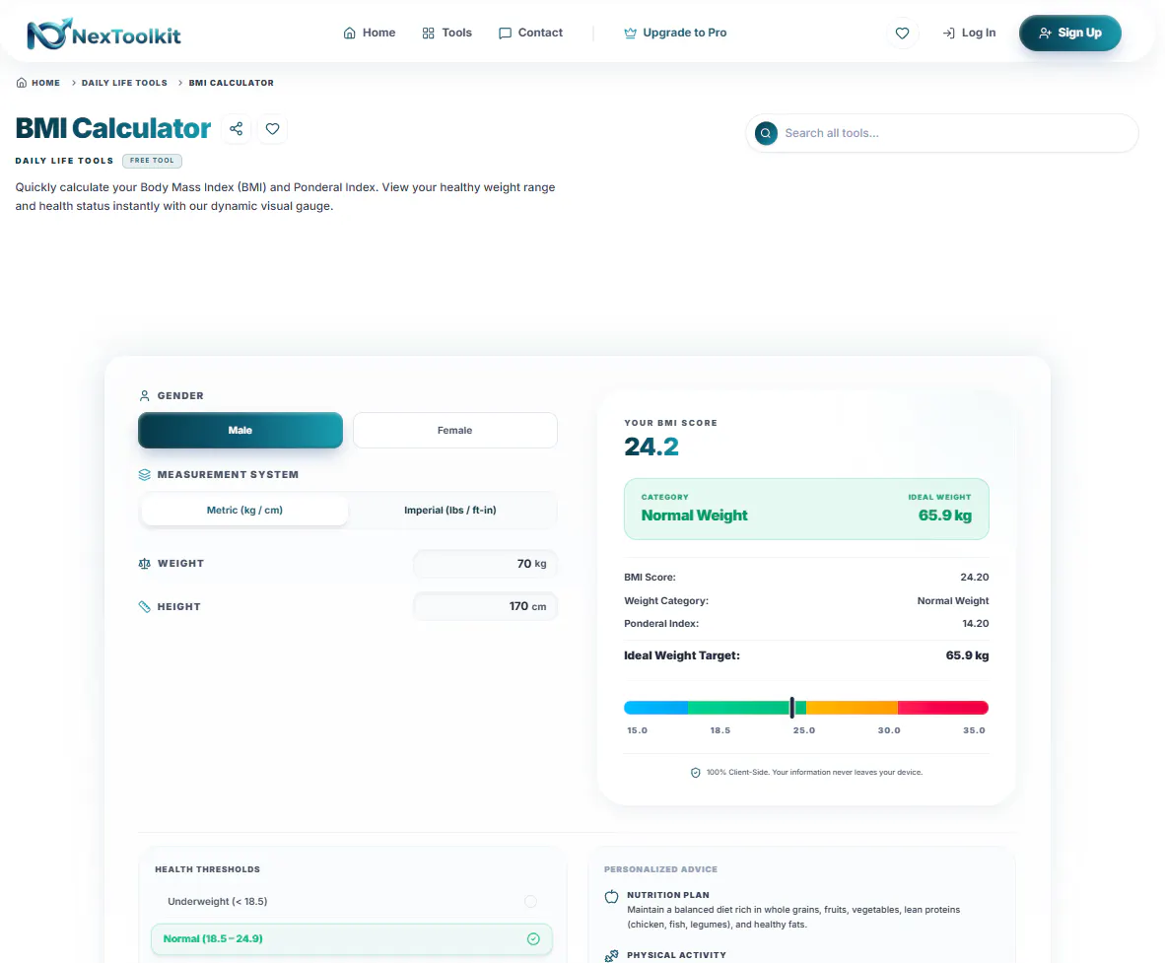Click the NexToolkit logo
The image size is (1165, 963).
103,34
